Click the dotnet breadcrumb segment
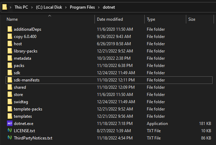The width and height of the screenshot is (216, 145). click(x=109, y=7)
